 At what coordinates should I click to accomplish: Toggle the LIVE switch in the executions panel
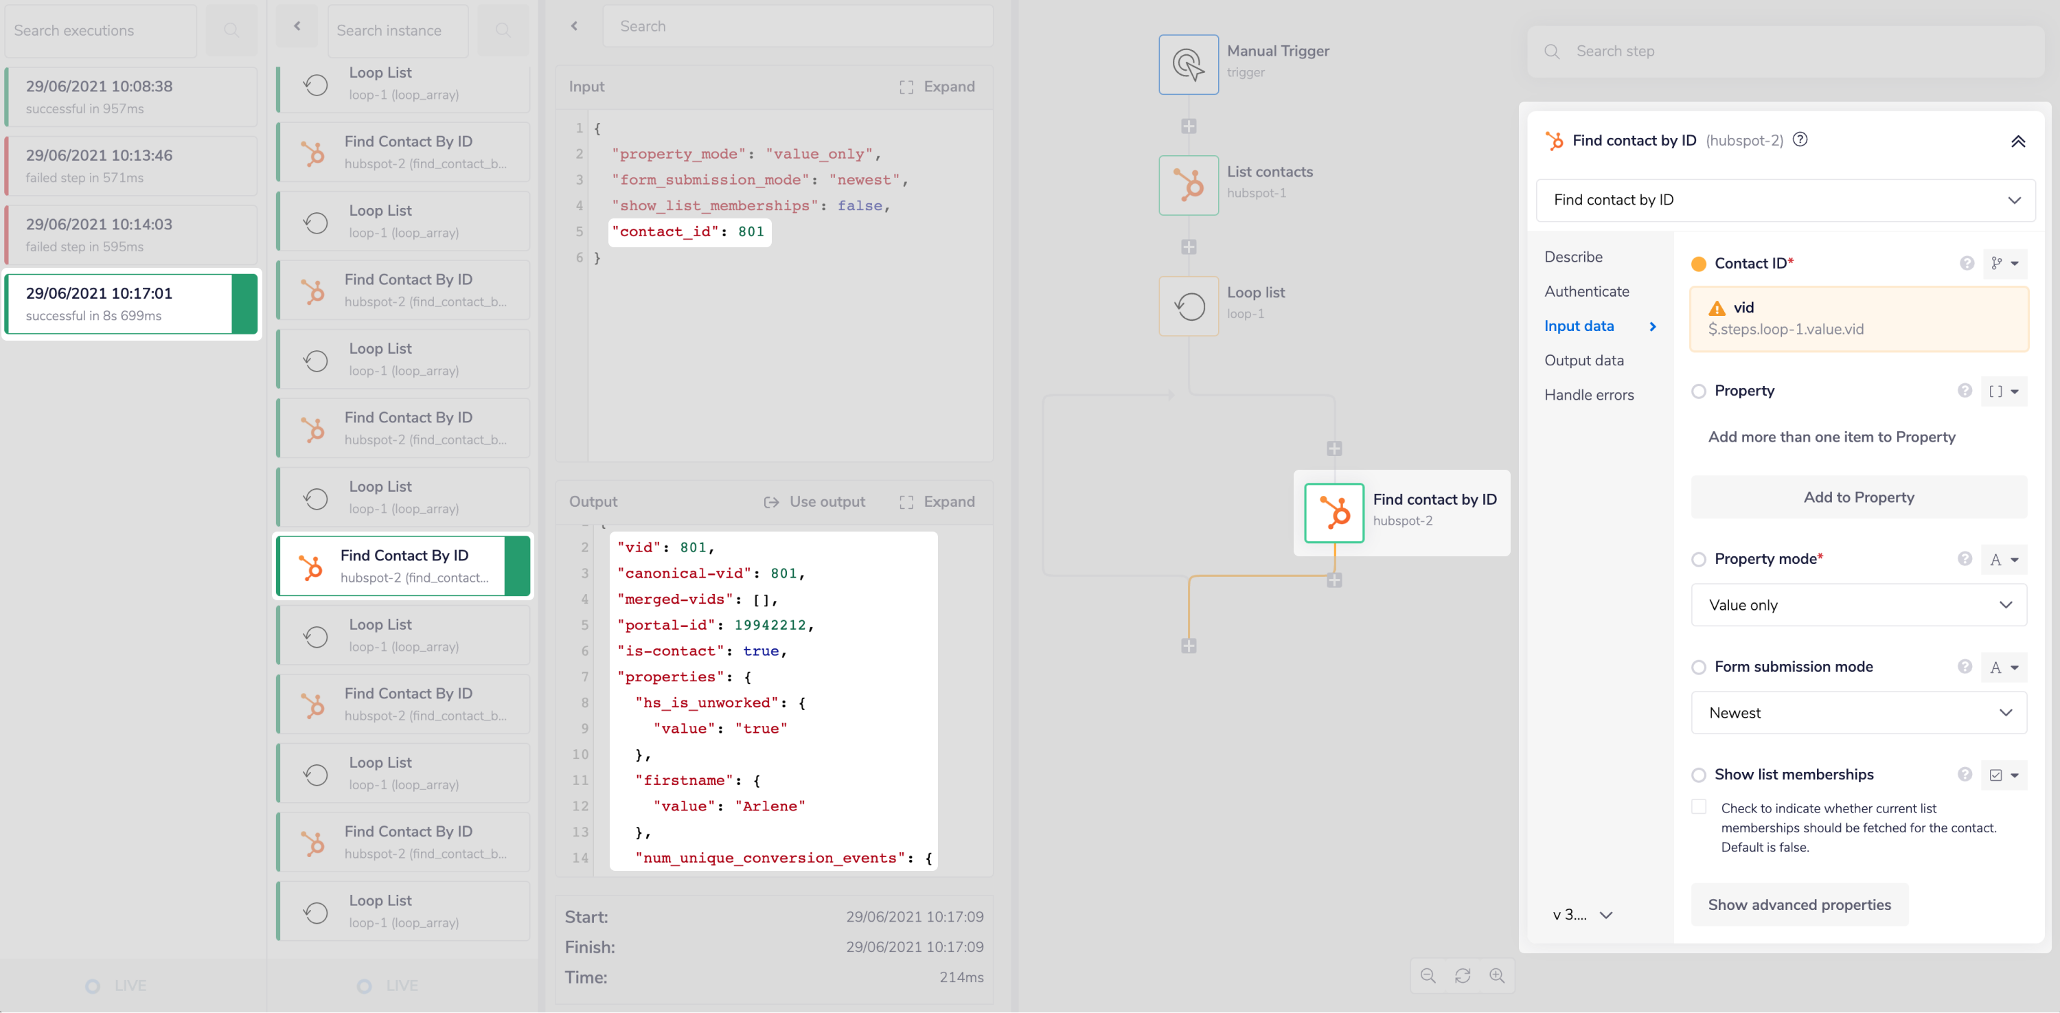click(93, 985)
